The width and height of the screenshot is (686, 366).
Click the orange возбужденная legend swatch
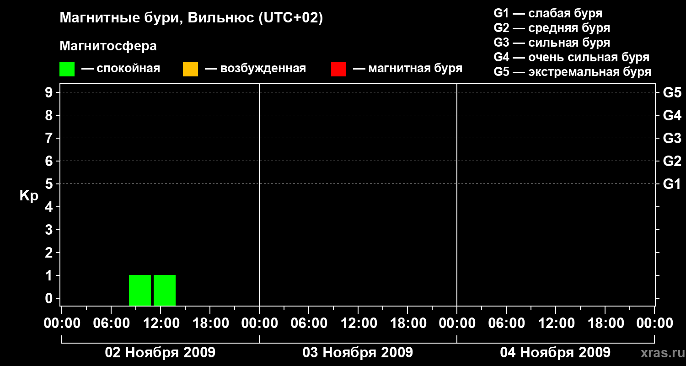coord(190,69)
